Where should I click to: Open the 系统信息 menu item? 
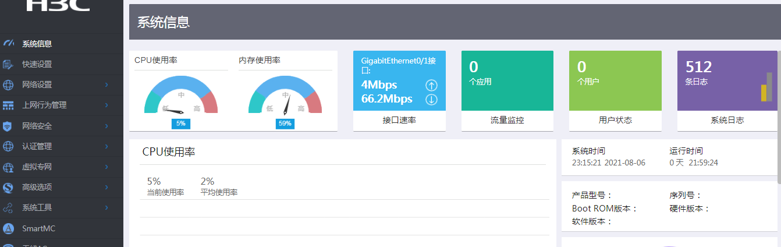tap(62, 44)
